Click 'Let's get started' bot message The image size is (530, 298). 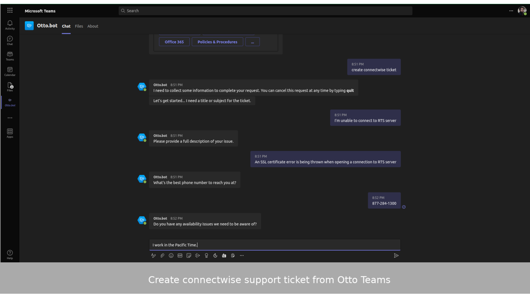pyautogui.click(x=202, y=100)
